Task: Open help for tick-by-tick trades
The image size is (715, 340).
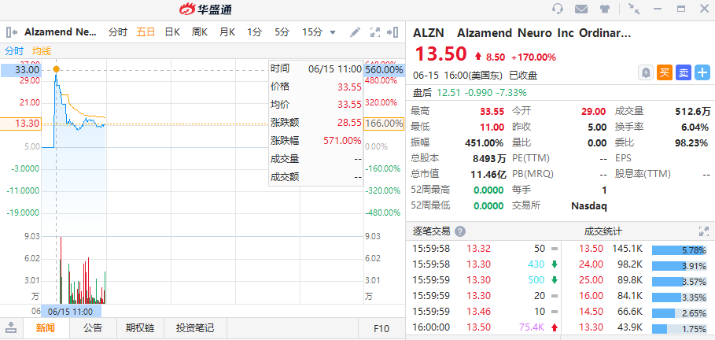Action: coord(460,231)
